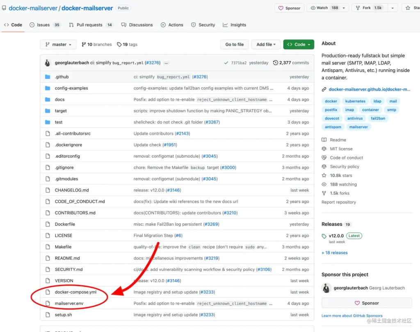Open the CHANGELOG.md file
This screenshot has height=332, width=420.
72,190
